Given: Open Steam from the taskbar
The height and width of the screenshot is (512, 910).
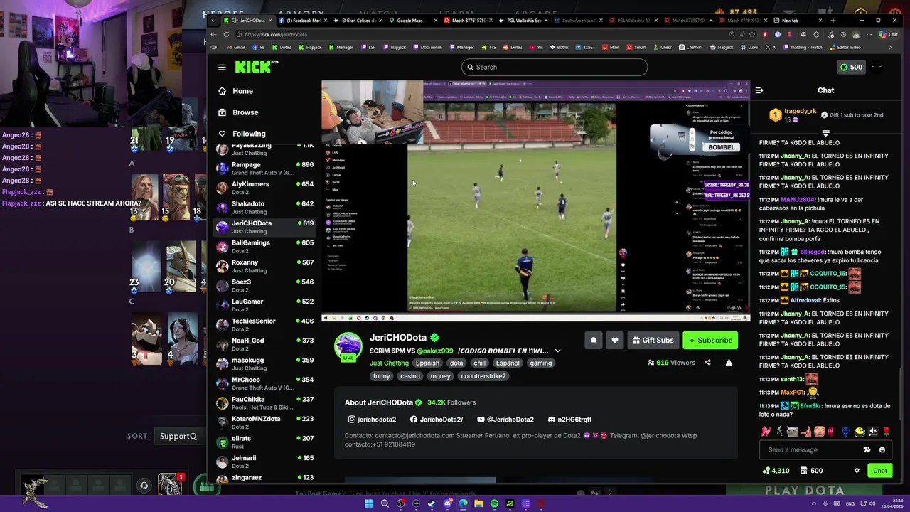Looking at the screenshot, I should point(432,503).
